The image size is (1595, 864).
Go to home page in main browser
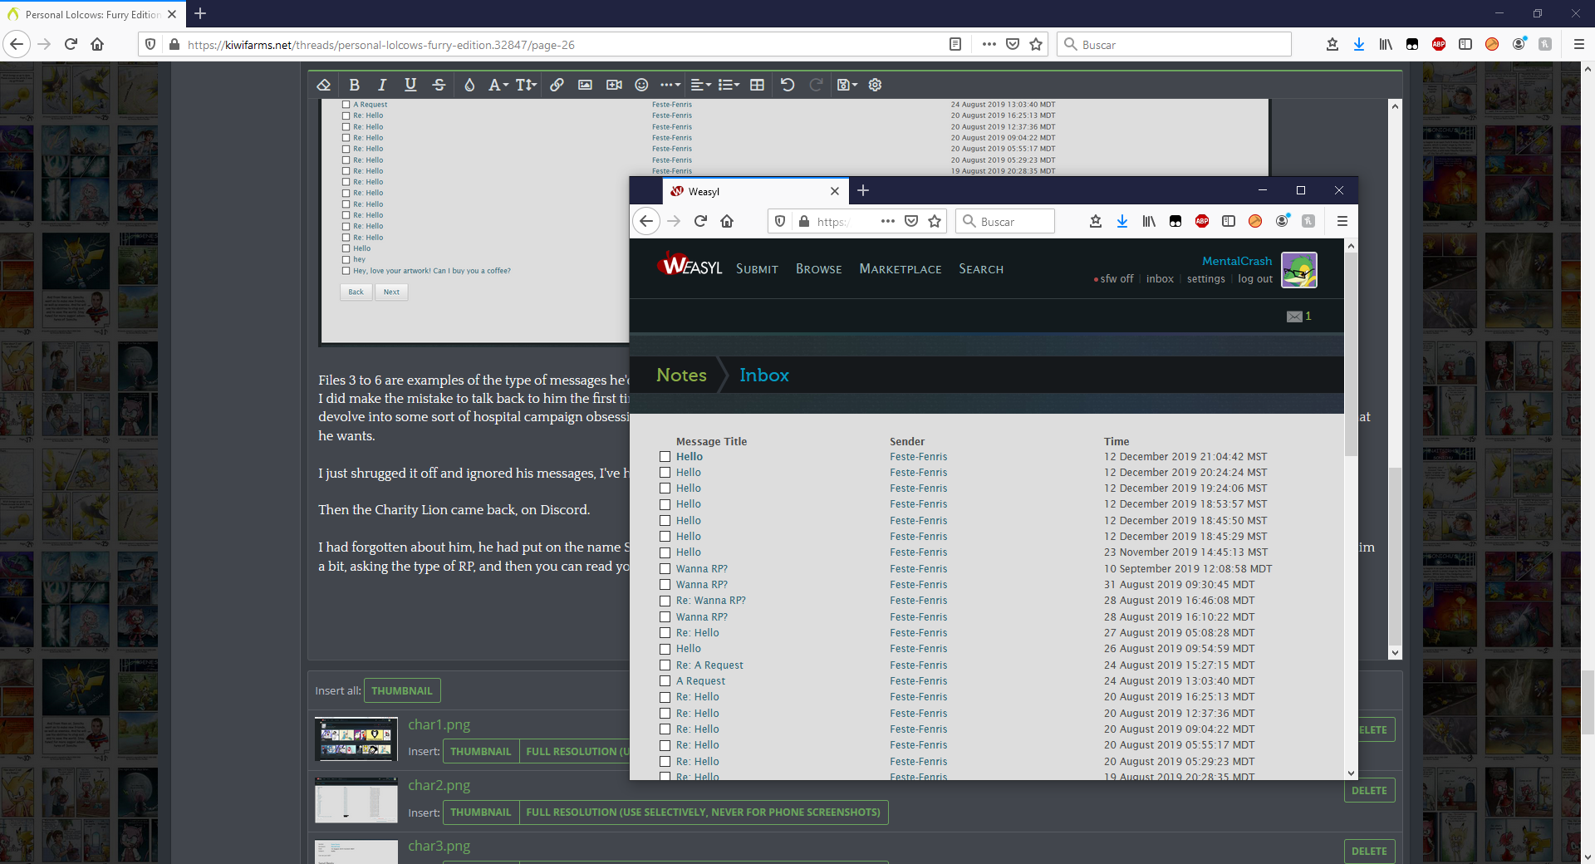[97, 45]
